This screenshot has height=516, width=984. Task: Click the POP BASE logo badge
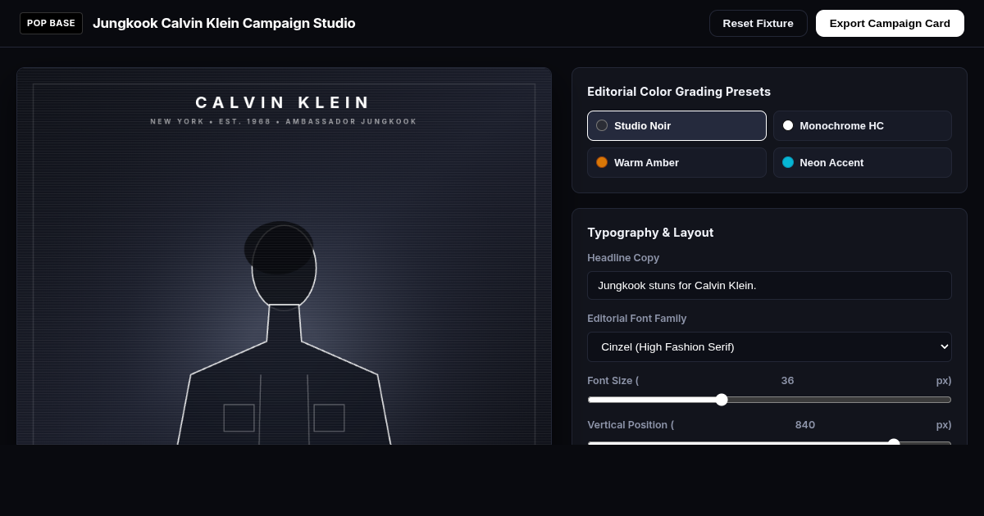tap(51, 23)
